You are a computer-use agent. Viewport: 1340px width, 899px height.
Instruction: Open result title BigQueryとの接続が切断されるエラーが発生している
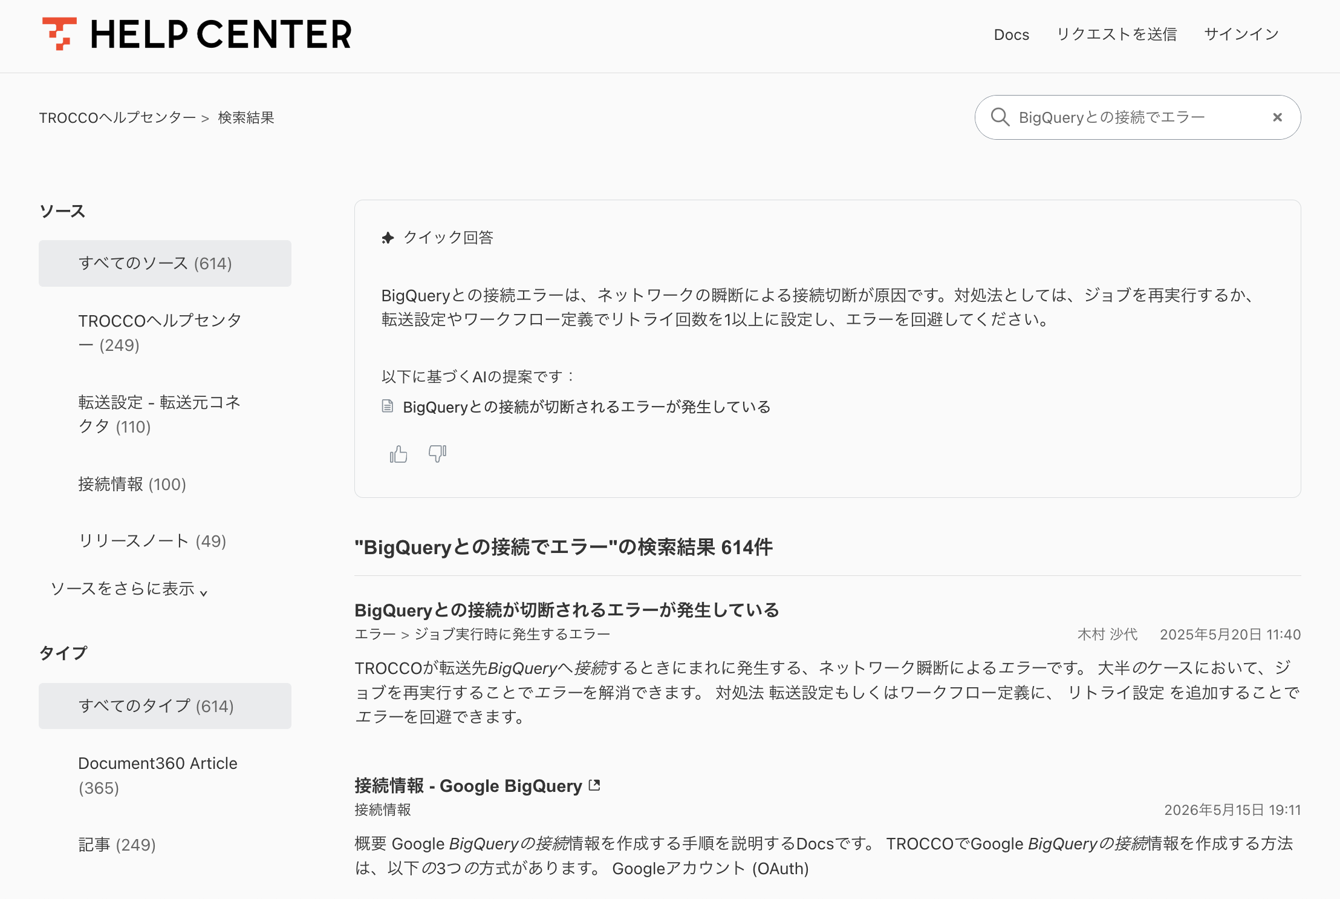click(567, 610)
